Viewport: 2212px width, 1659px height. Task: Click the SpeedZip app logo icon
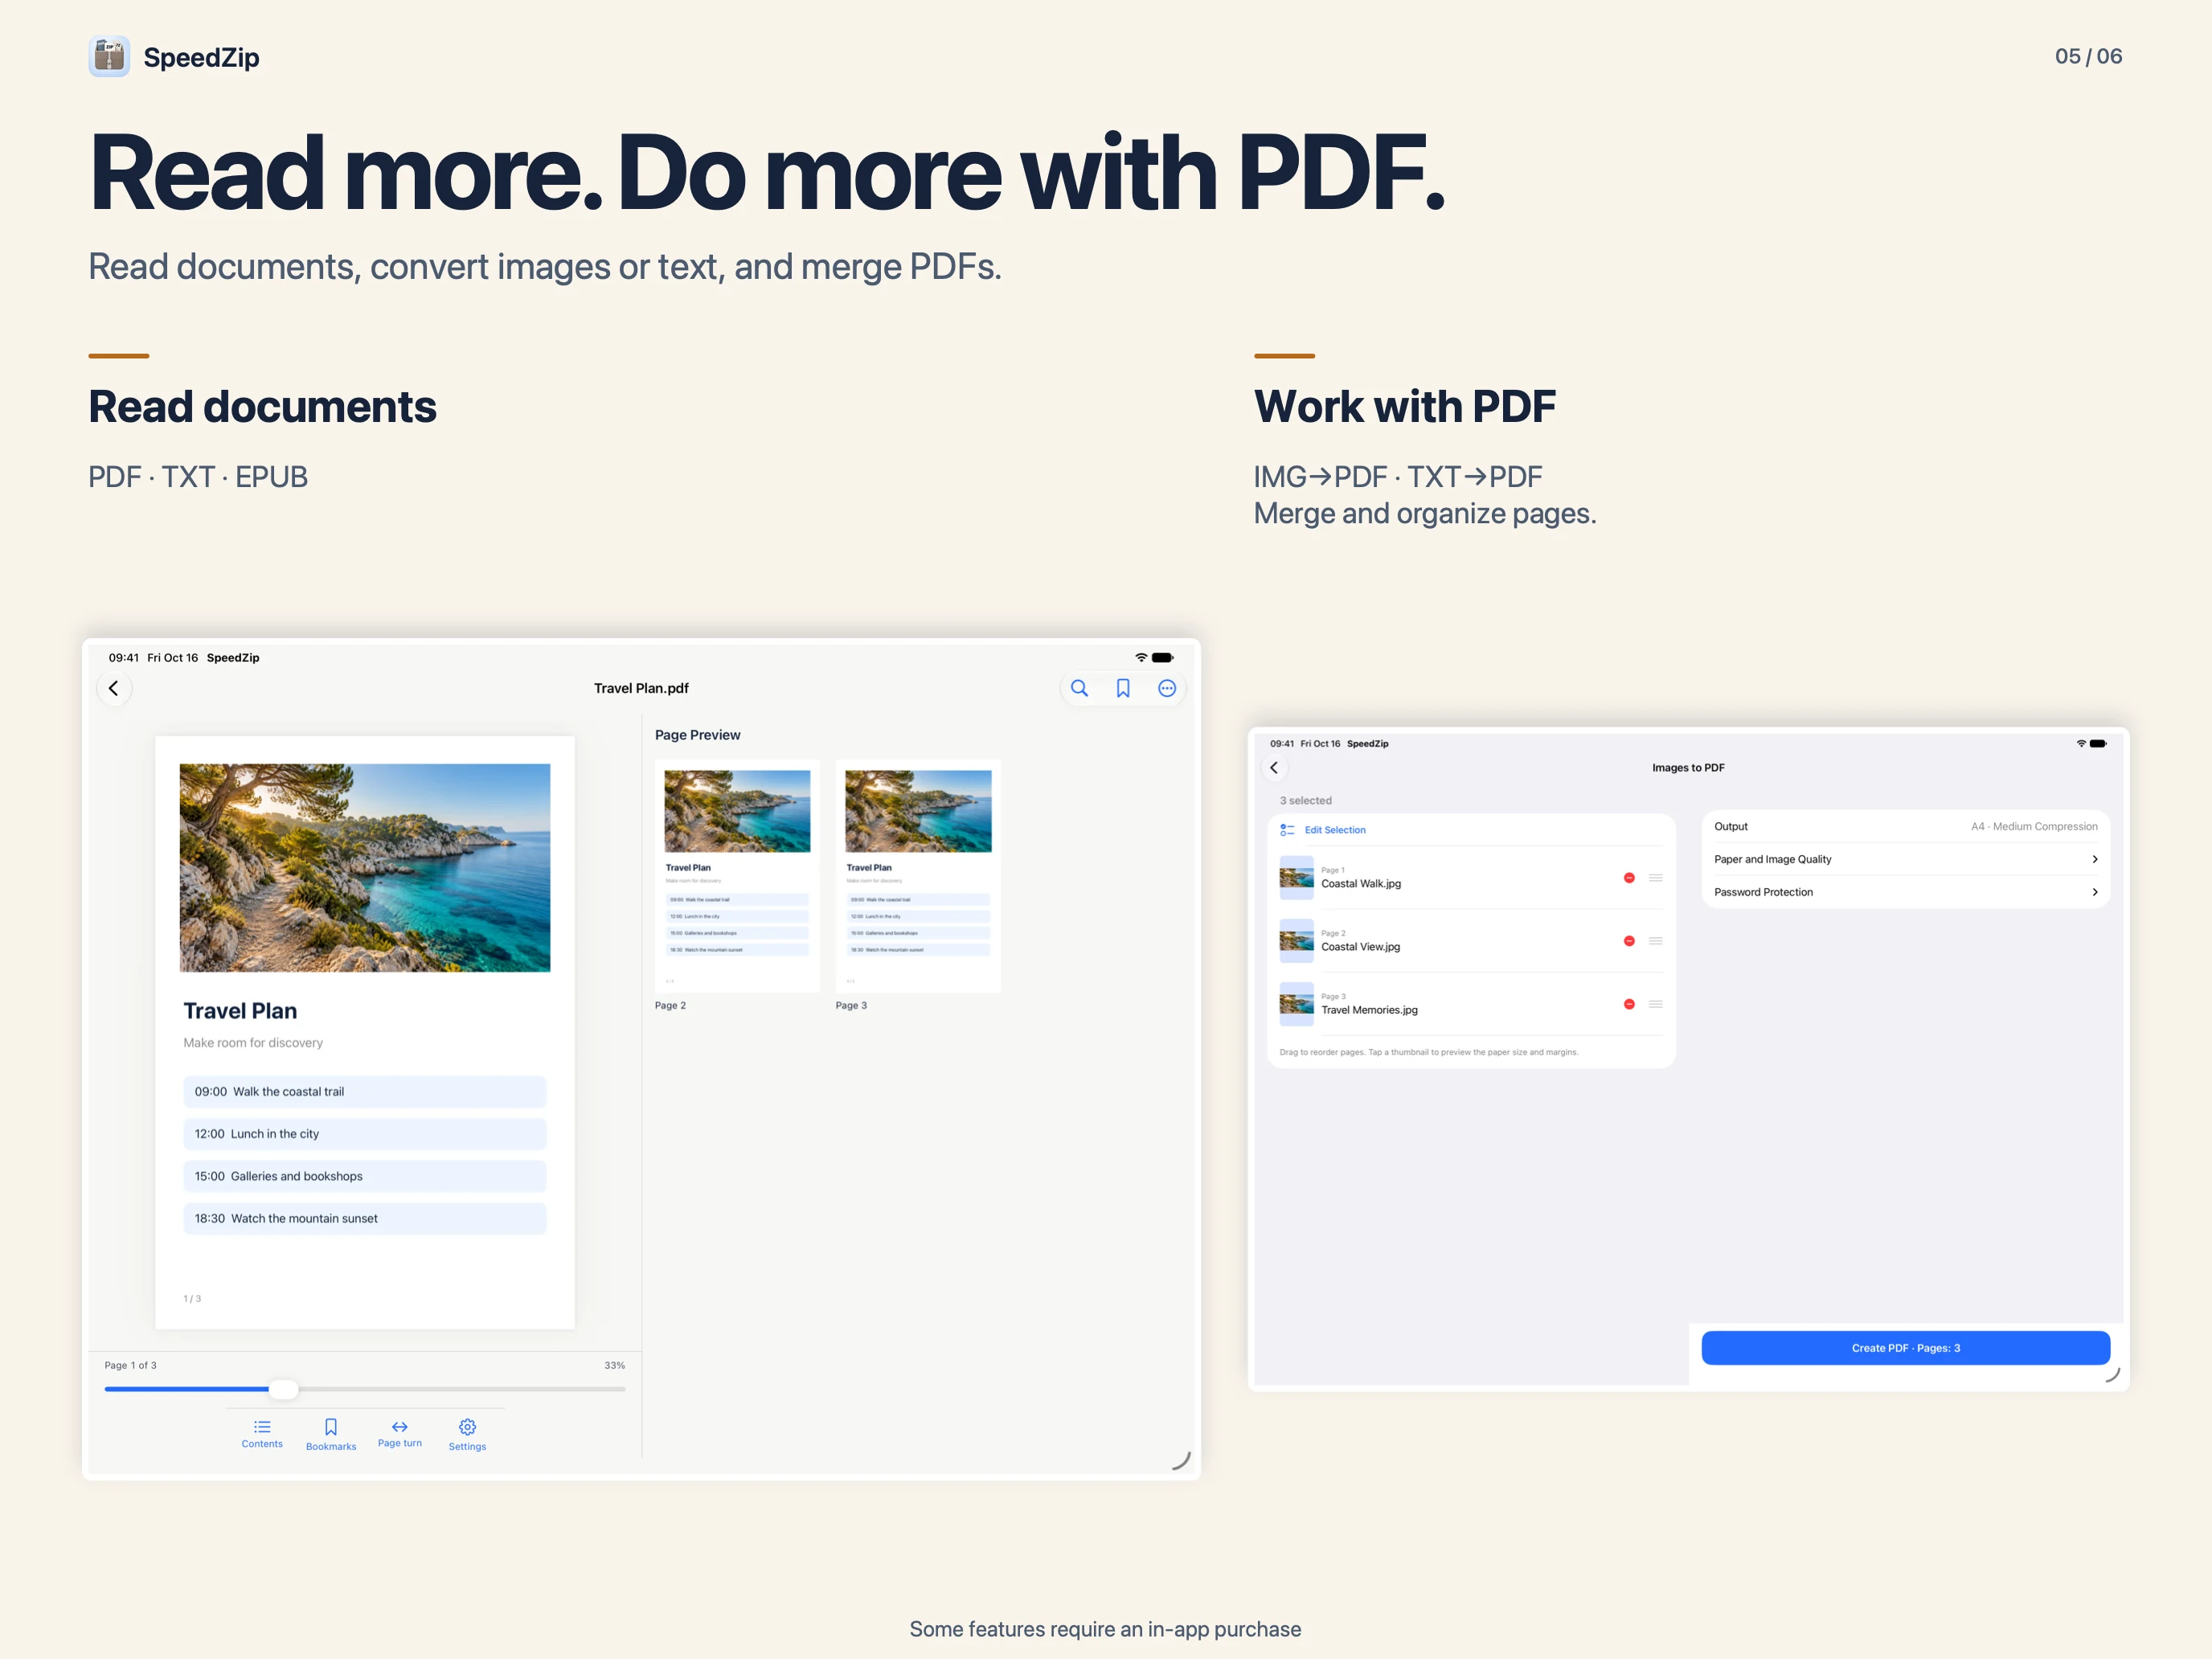point(109,56)
